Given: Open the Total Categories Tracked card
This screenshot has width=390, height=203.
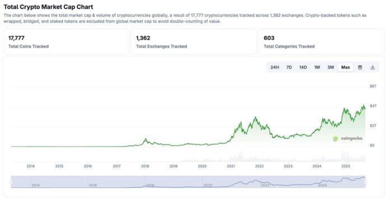Looking at the screenshot, I should [x=321, y=42].
